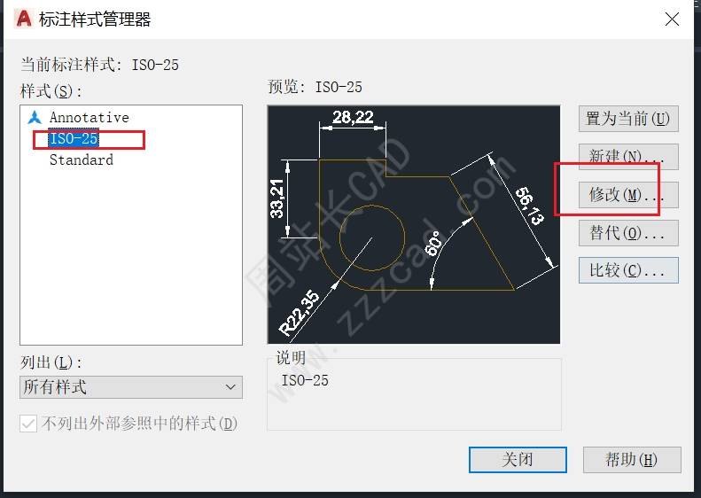Screen dimensions: 701x498
Task: Select the Standard dimension style
Action: coord(81,160)
